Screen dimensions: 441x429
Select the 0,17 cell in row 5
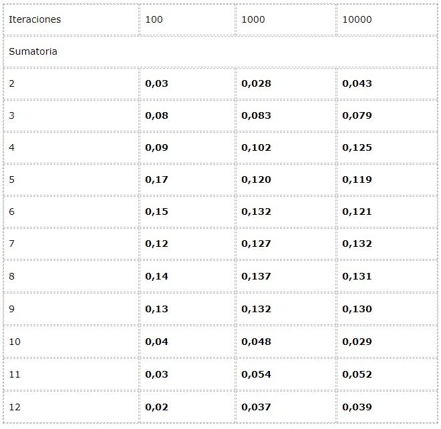[x=156, y=179]
